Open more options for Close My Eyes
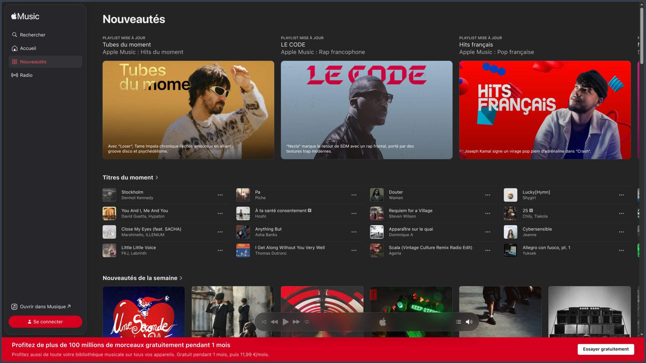This screenshot has width=646, height=363. pos(220,232)
